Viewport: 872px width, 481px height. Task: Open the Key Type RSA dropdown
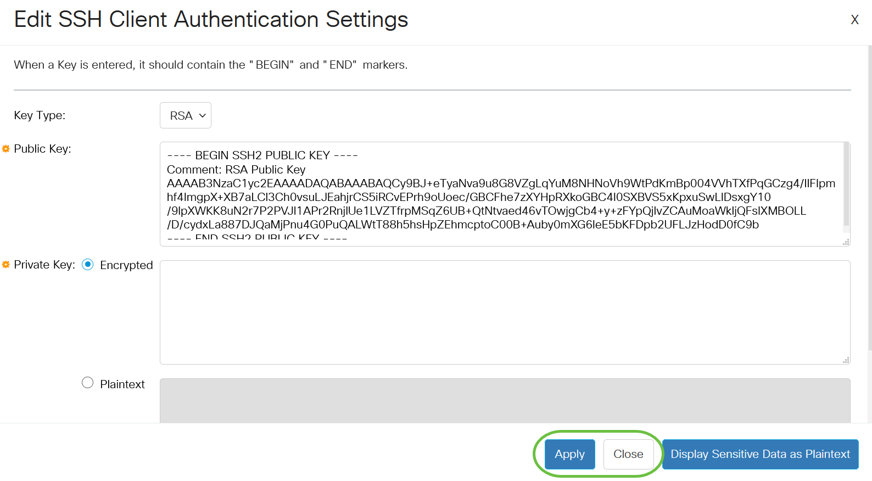tap(186, 115)
